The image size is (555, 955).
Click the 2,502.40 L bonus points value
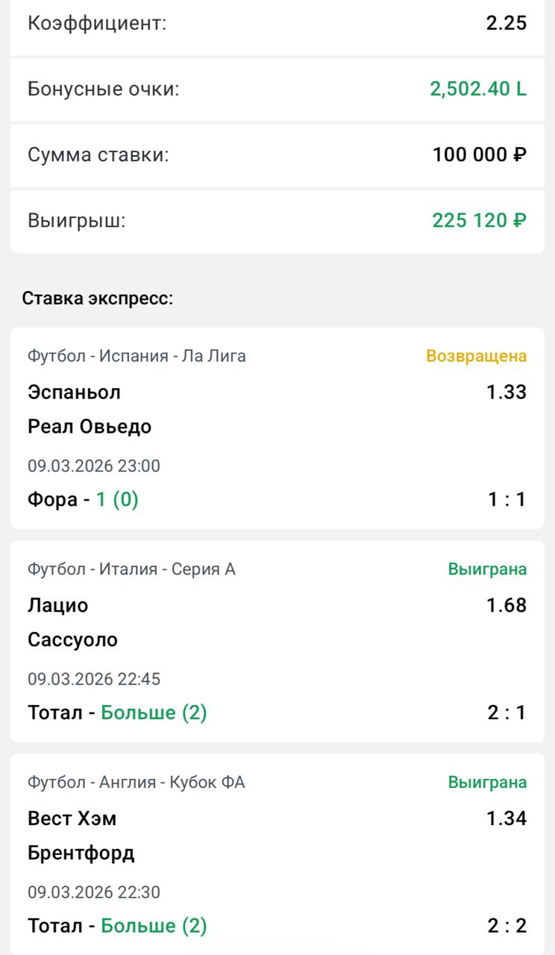pyautogui.click(x=477, y=90)
